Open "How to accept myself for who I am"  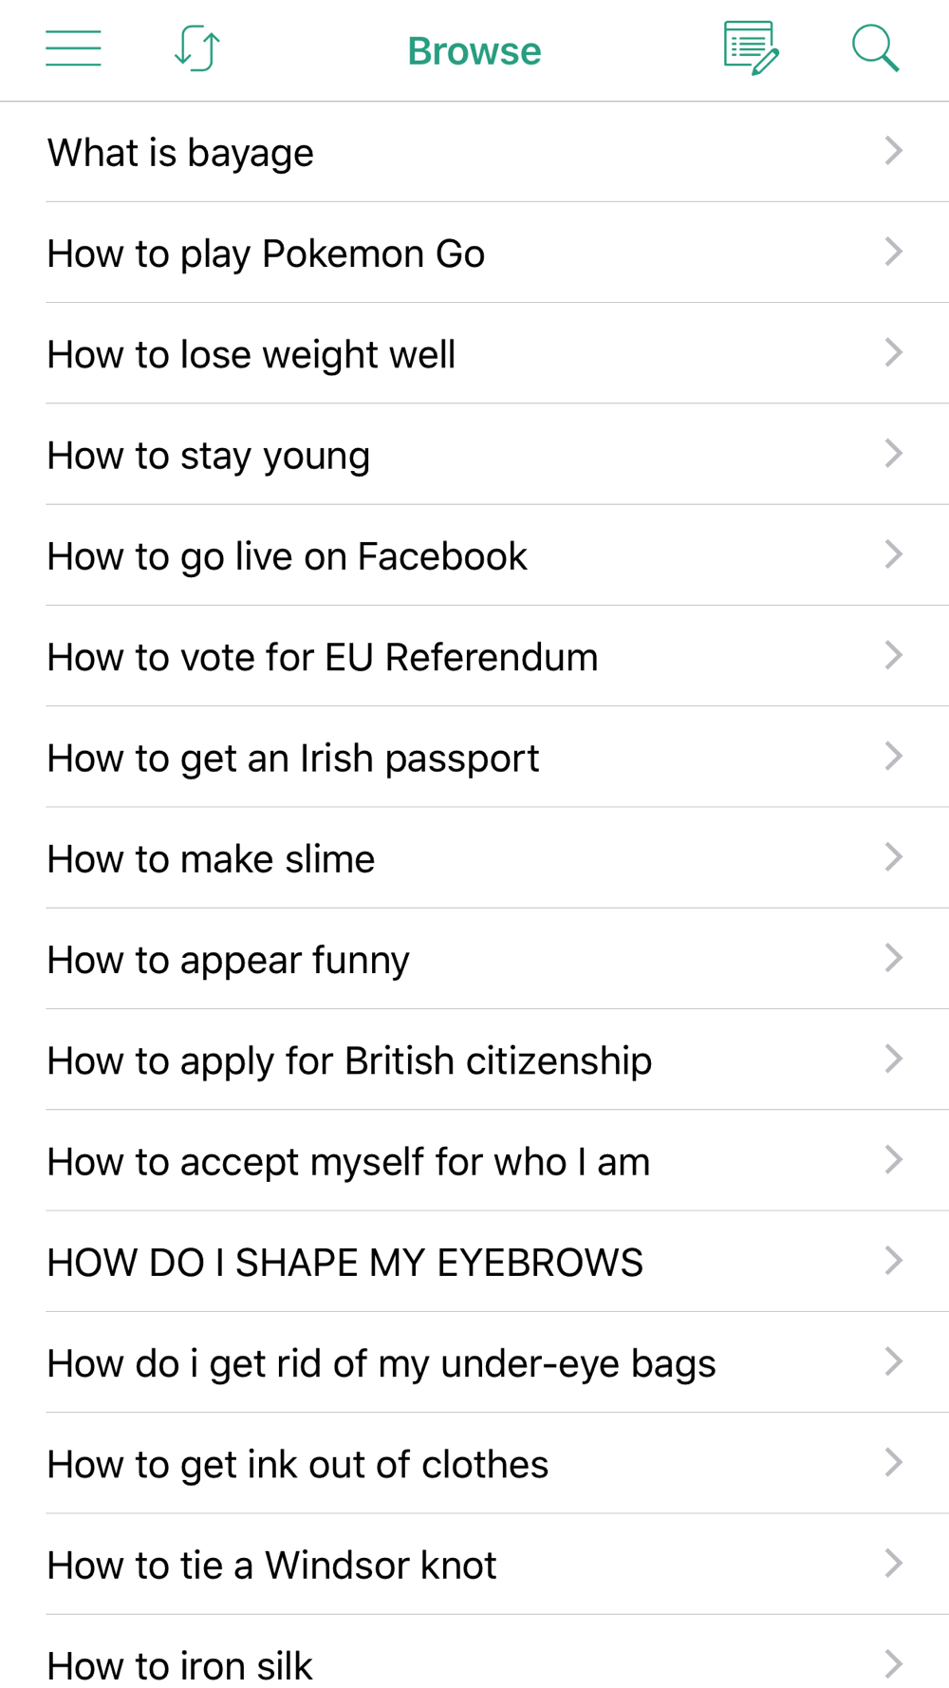pos(474,1160)
